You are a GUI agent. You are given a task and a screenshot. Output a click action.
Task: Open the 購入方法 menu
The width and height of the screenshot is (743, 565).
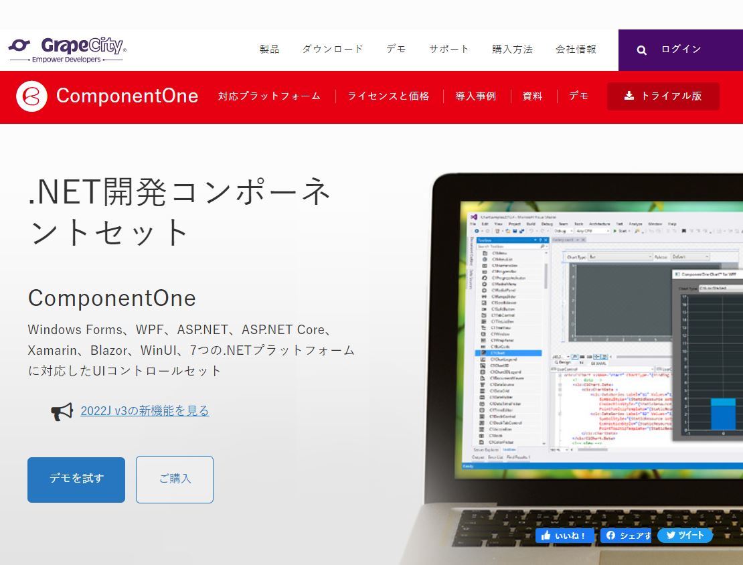[x=512, y=50]
